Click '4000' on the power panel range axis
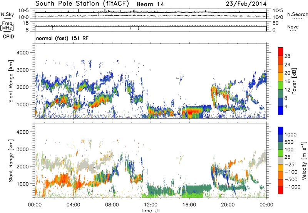 pyautogui.click(x=23, y=53)
